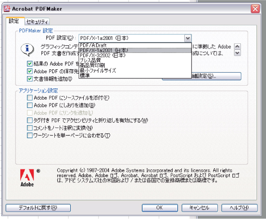Enable タグ付き PDF アクセシビリティ checkbox
Screen dimensions: 266x219
[x=30, y=120]
